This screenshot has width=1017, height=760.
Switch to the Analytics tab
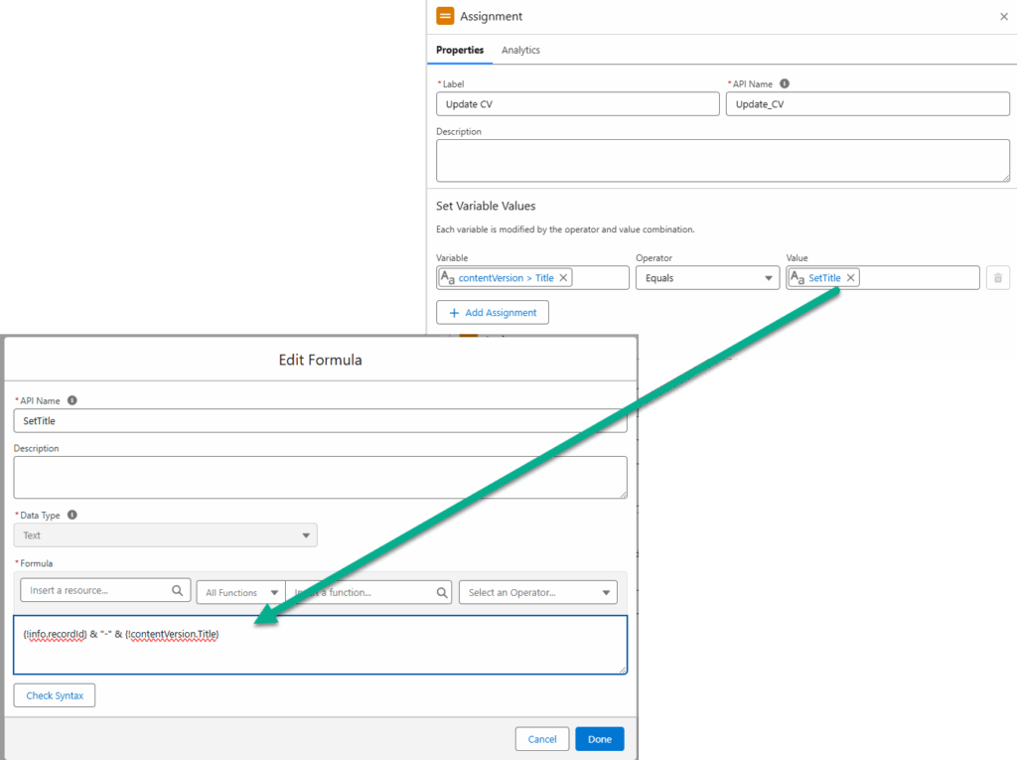click(520, 50)
